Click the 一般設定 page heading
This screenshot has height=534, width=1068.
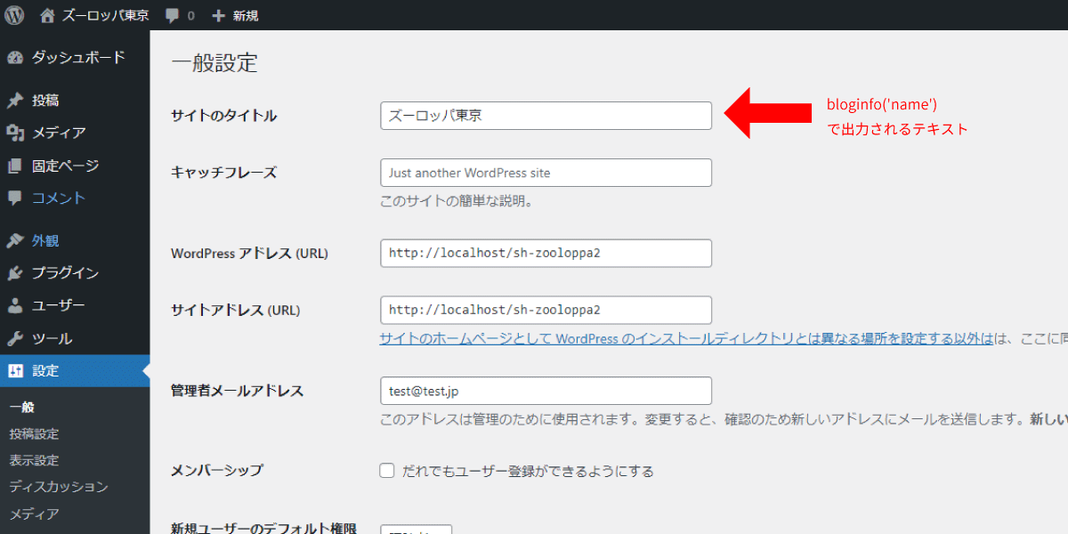pyautogui.click(x=214, y=63)
